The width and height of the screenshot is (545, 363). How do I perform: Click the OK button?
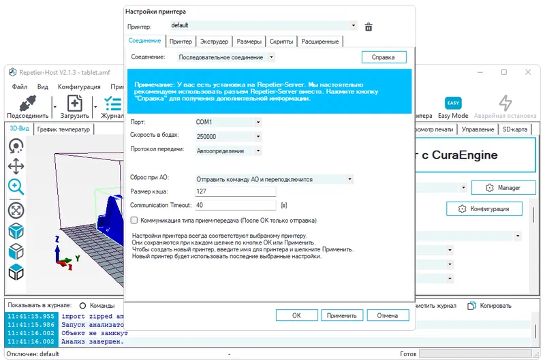[x=296, y=315]
